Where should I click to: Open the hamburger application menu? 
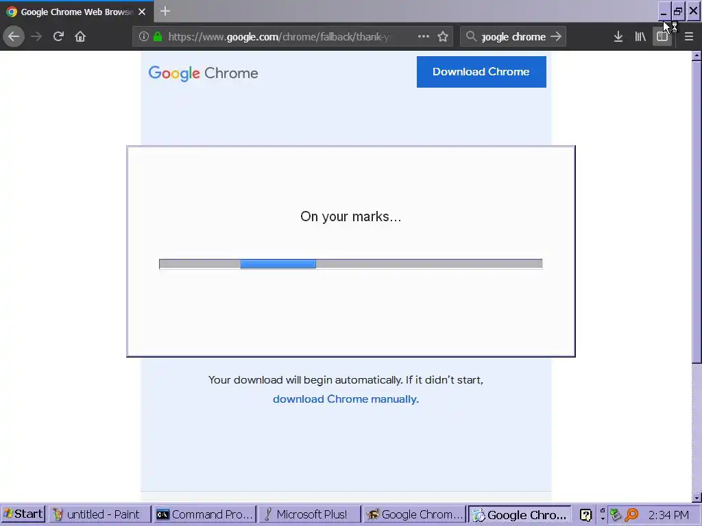[x=688, y=36]
